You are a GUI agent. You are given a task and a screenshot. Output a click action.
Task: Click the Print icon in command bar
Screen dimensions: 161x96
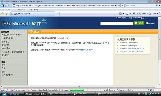(134, 13)
